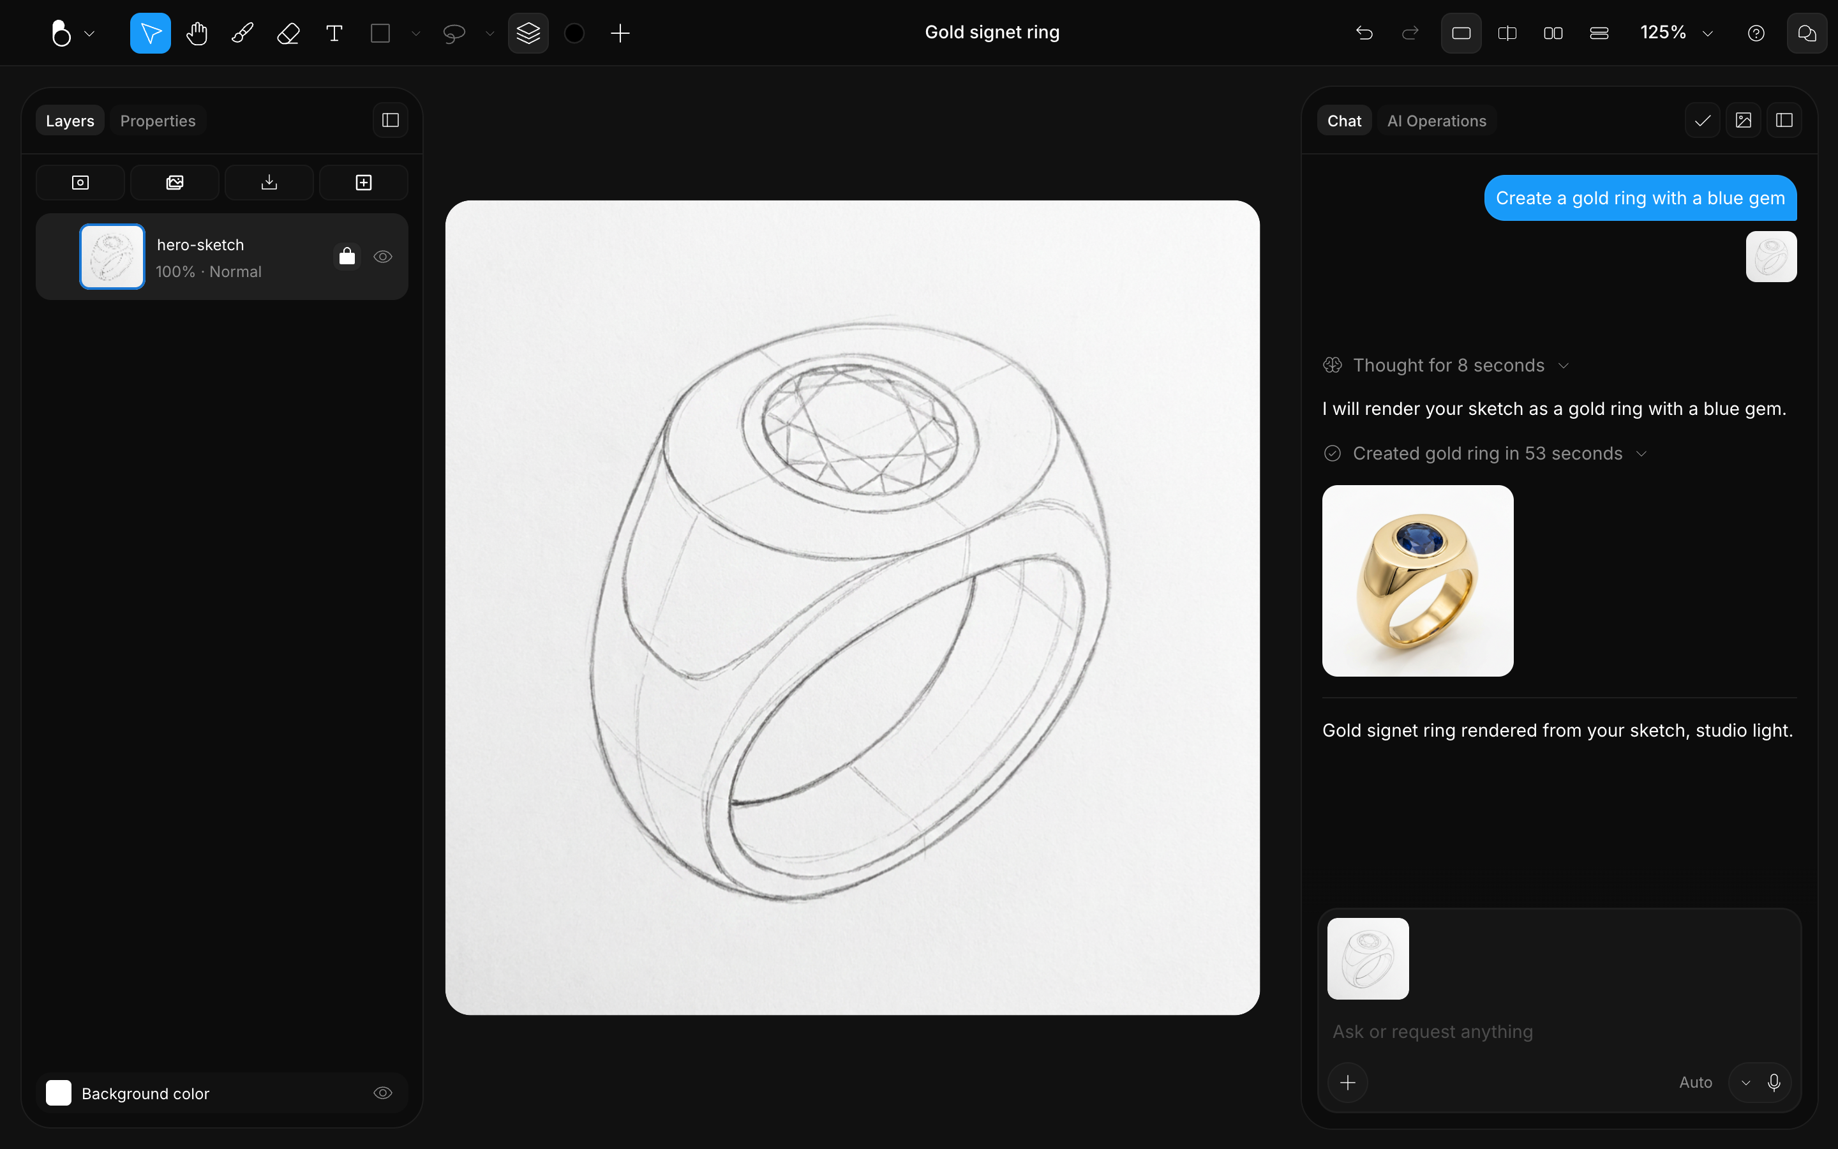
Task: Select the arrow Move tool
Action: (151, 33)
